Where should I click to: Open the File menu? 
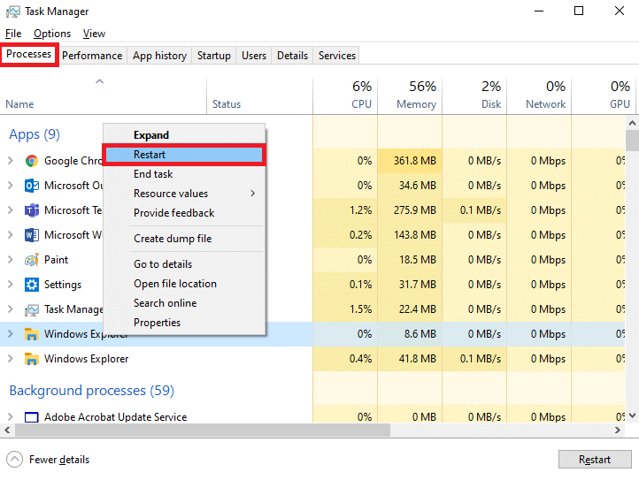coord(13,34)
